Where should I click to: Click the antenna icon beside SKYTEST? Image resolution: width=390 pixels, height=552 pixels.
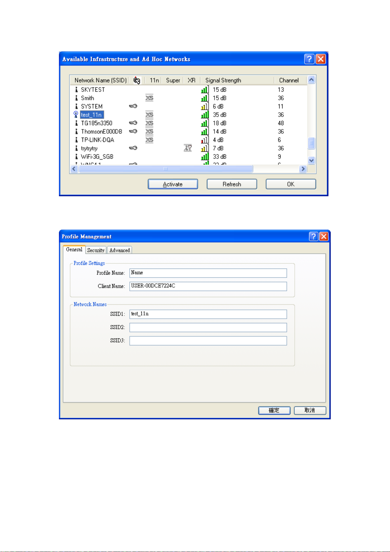click(76, 89)
